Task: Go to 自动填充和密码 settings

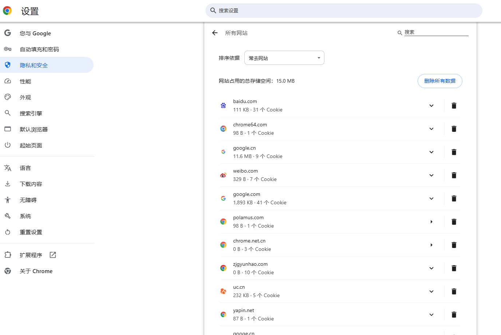Action: pyautogui.click(x=39, y=49)
